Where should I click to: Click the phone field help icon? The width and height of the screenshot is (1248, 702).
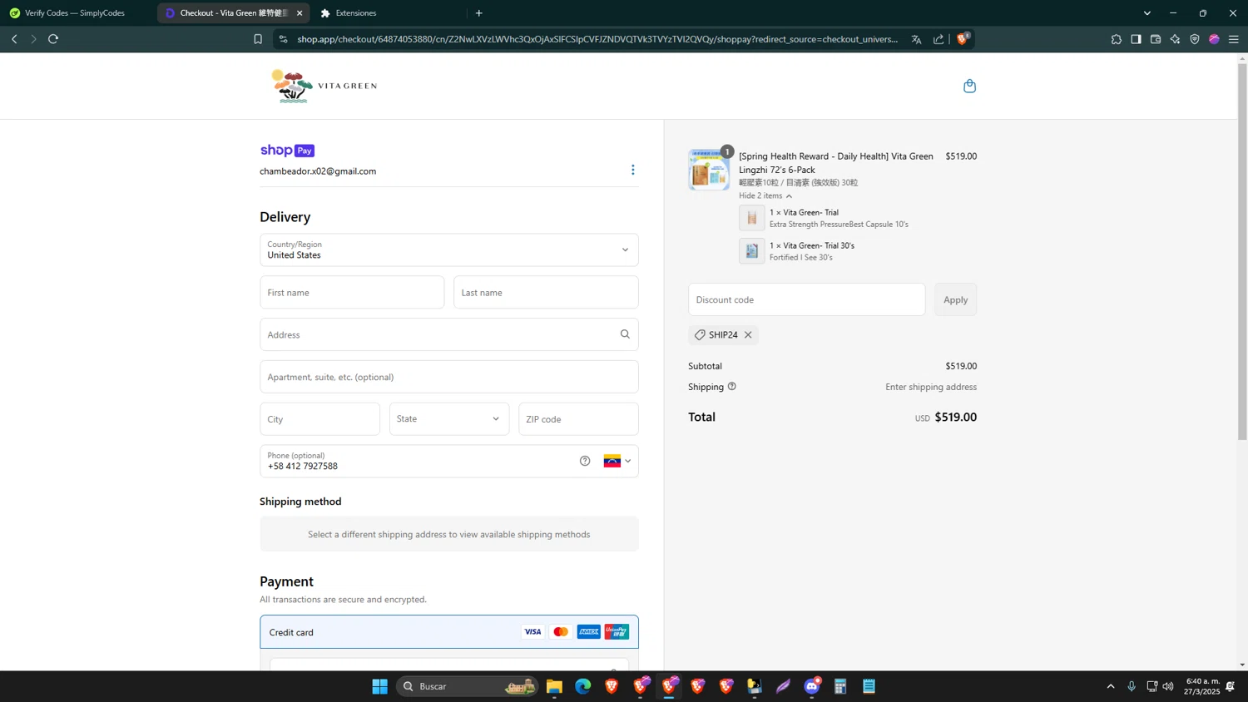585,461
